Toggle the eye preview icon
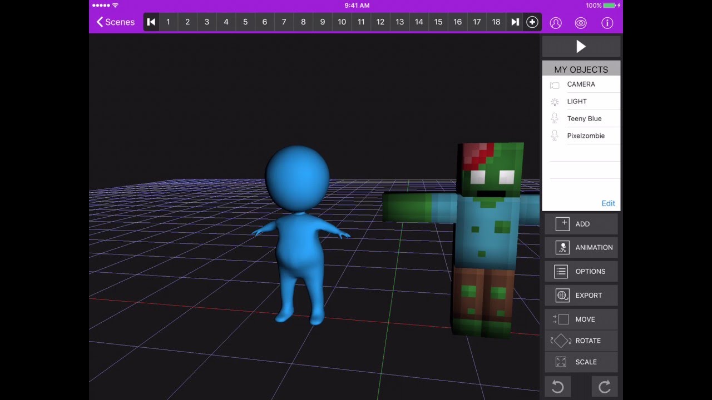712x400 pixels. pos(581,23)
